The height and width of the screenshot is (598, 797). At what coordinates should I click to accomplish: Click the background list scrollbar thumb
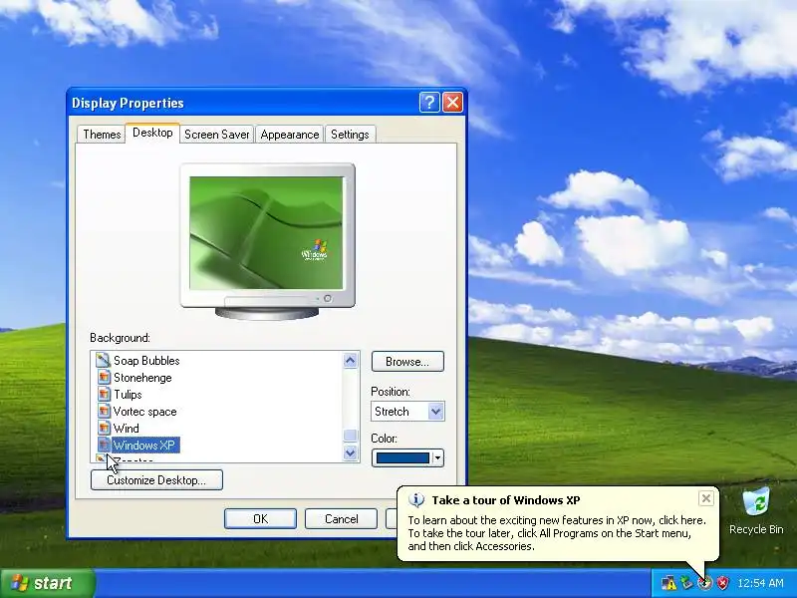350,436
